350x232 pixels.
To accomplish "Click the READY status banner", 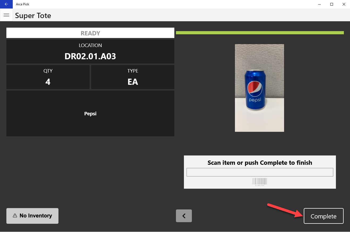I will coord(90,33).
